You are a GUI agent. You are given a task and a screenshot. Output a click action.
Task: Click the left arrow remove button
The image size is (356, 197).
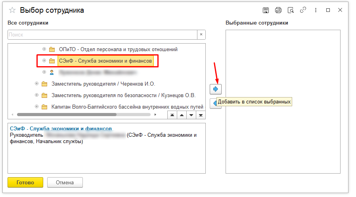(214, 103)
